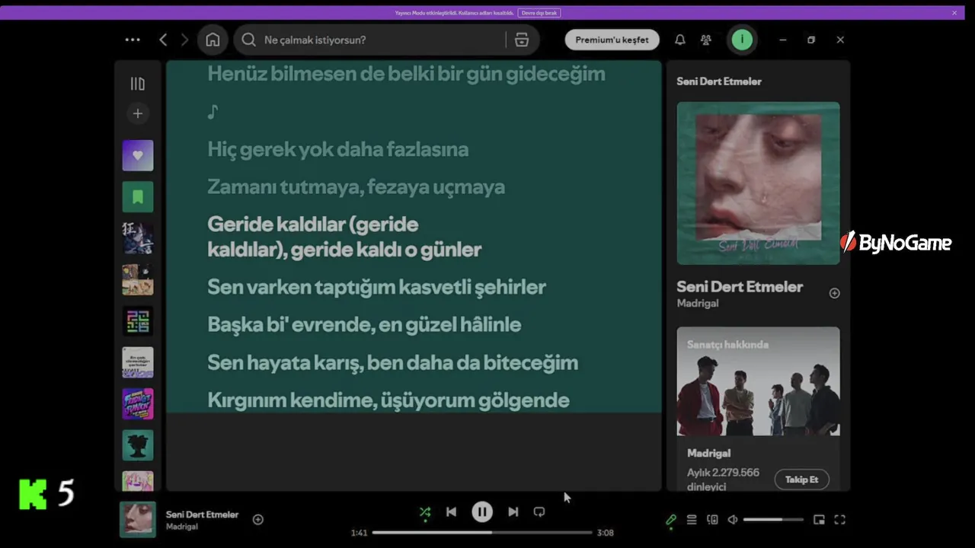This screenshot has width=975, height=548.
Task: Open the Home page
Action: pyautogui.click(x=213, y=40)
